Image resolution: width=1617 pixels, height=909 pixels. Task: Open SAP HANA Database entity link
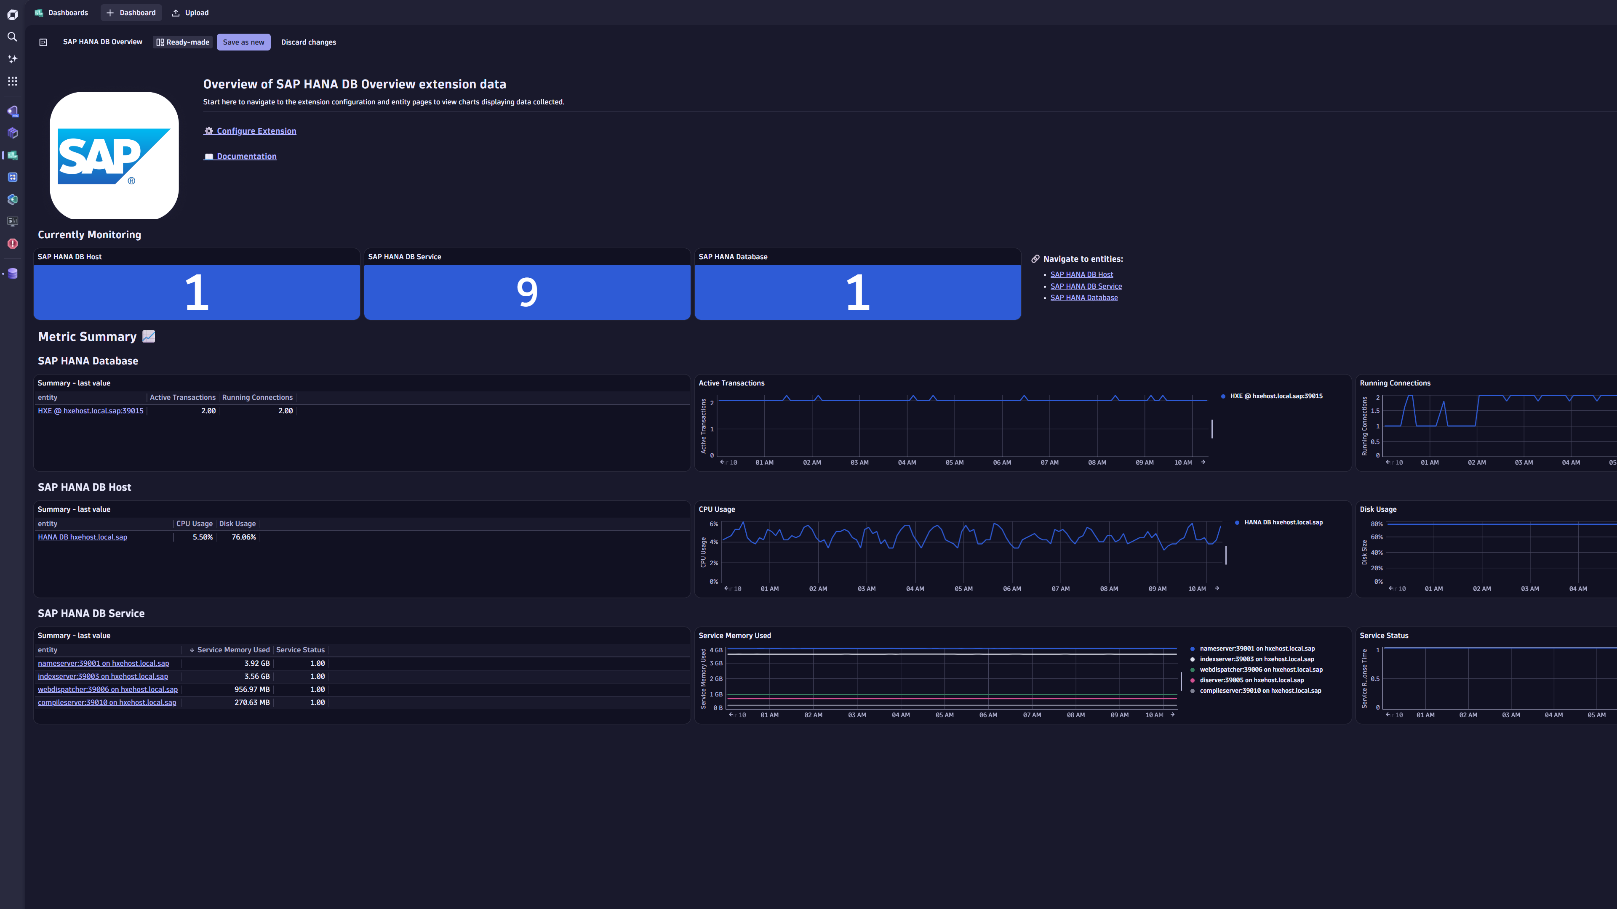[1084, 298]
